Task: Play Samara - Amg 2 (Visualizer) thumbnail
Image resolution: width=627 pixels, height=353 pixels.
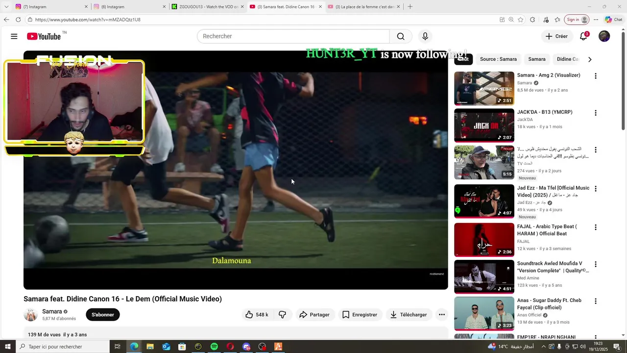Action: point(484,88)
